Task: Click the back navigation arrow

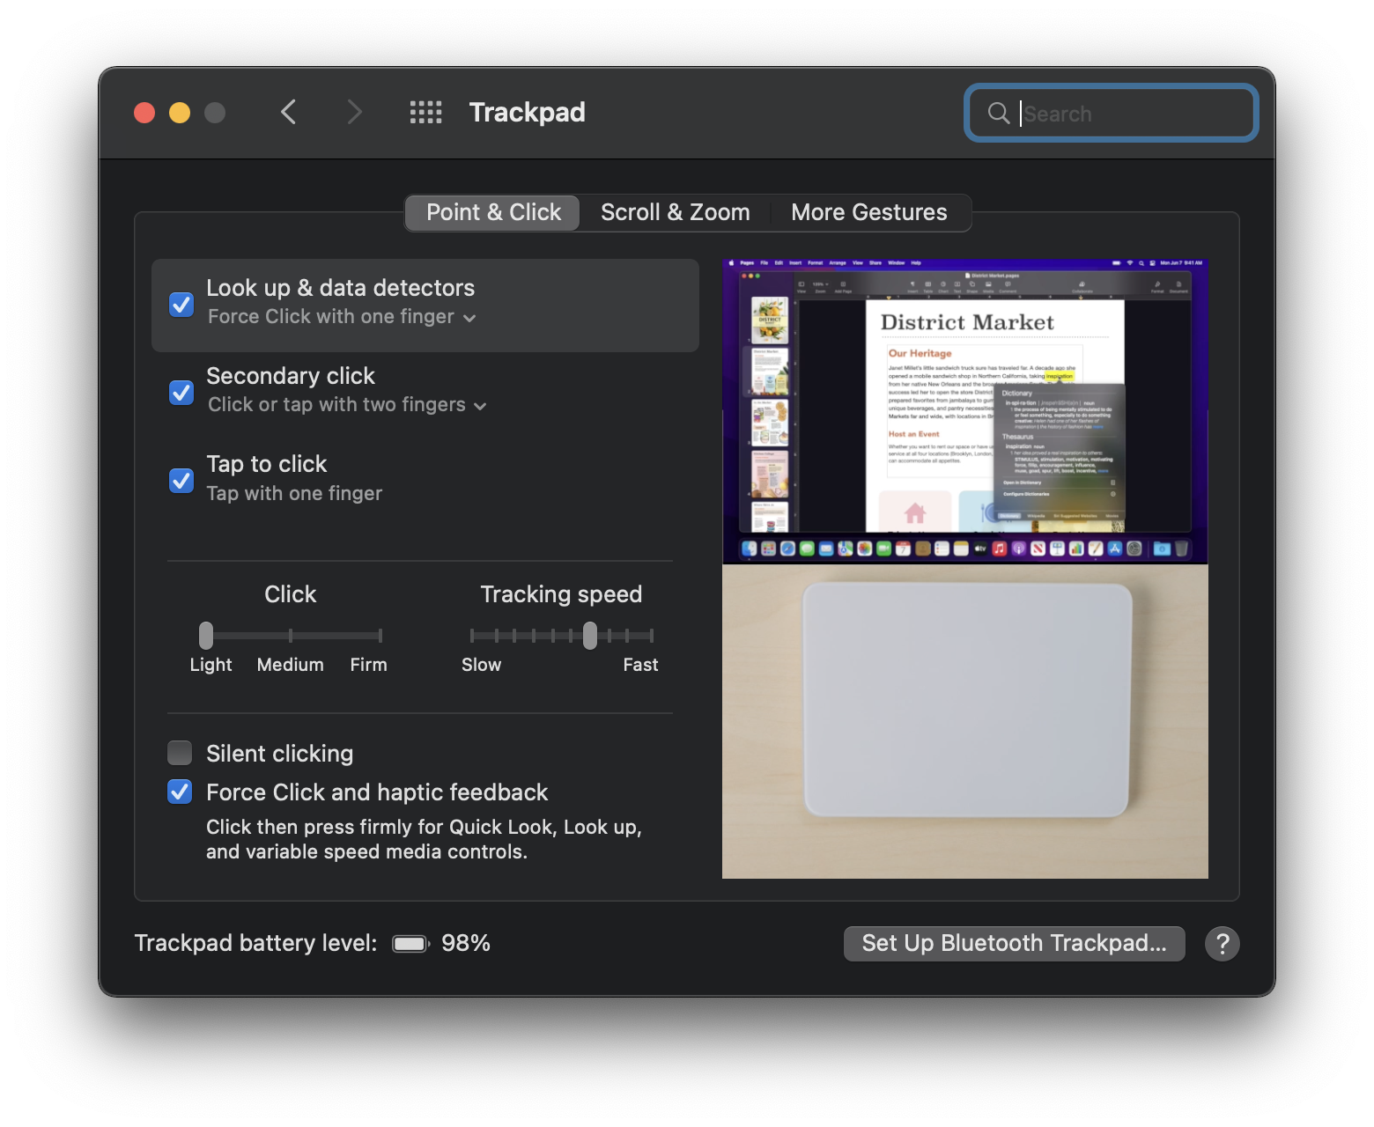Action: pyautogui.click(x=288, y=113)
